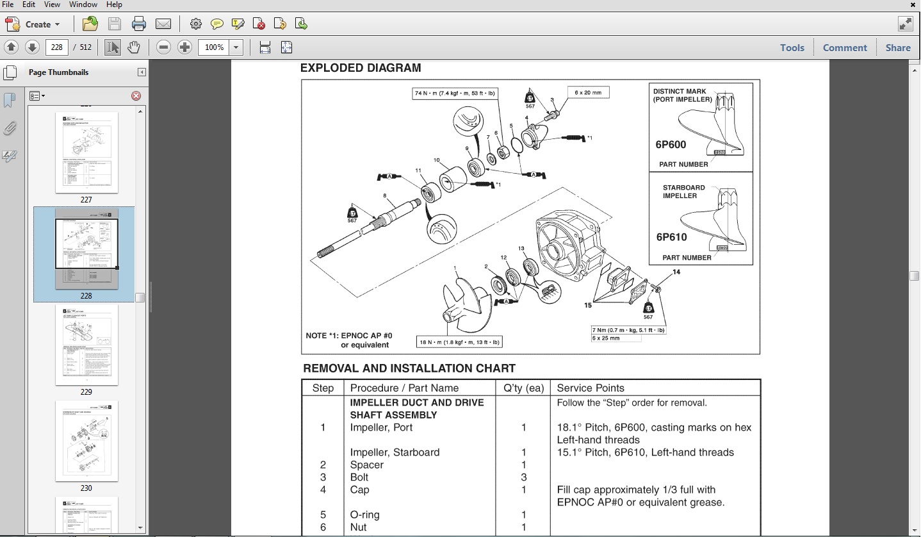The width and height of the screenshot is (921, 537).
Task: Zoom in with the plus icon
Action: 184,47
